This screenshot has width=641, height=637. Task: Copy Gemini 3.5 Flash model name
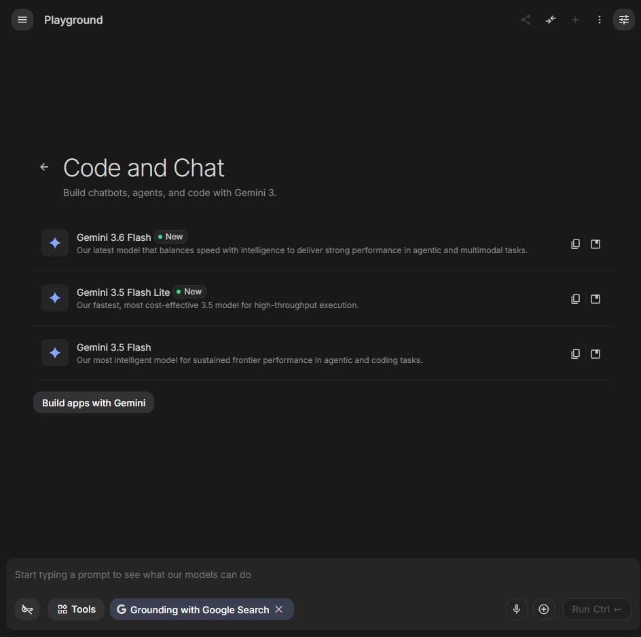point(575,353)
